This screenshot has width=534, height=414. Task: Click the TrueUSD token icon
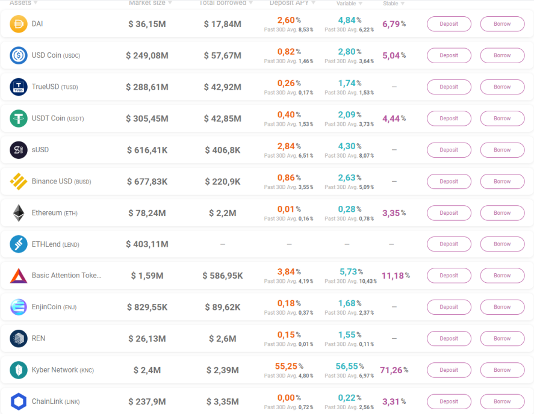(19, 87)
